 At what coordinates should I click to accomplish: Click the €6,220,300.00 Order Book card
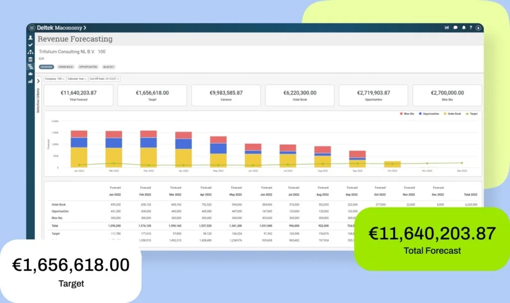click(300, 96)
